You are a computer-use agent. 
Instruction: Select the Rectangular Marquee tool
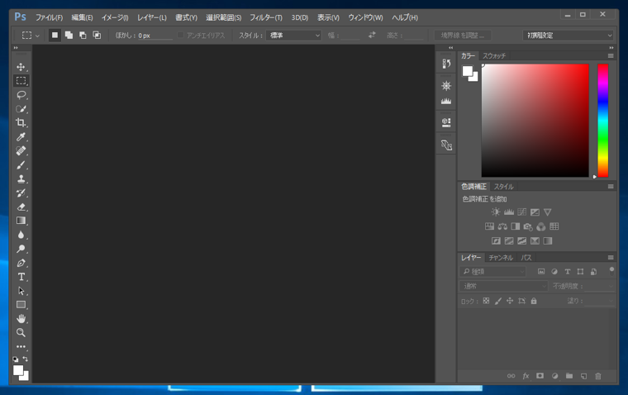[21, 81]
